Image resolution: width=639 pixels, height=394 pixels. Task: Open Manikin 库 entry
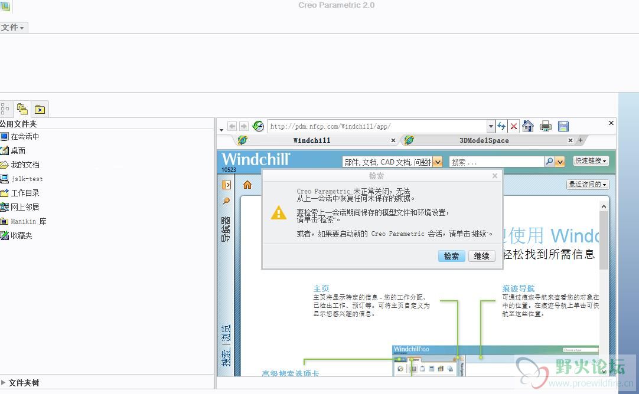(x=24, y=221)
